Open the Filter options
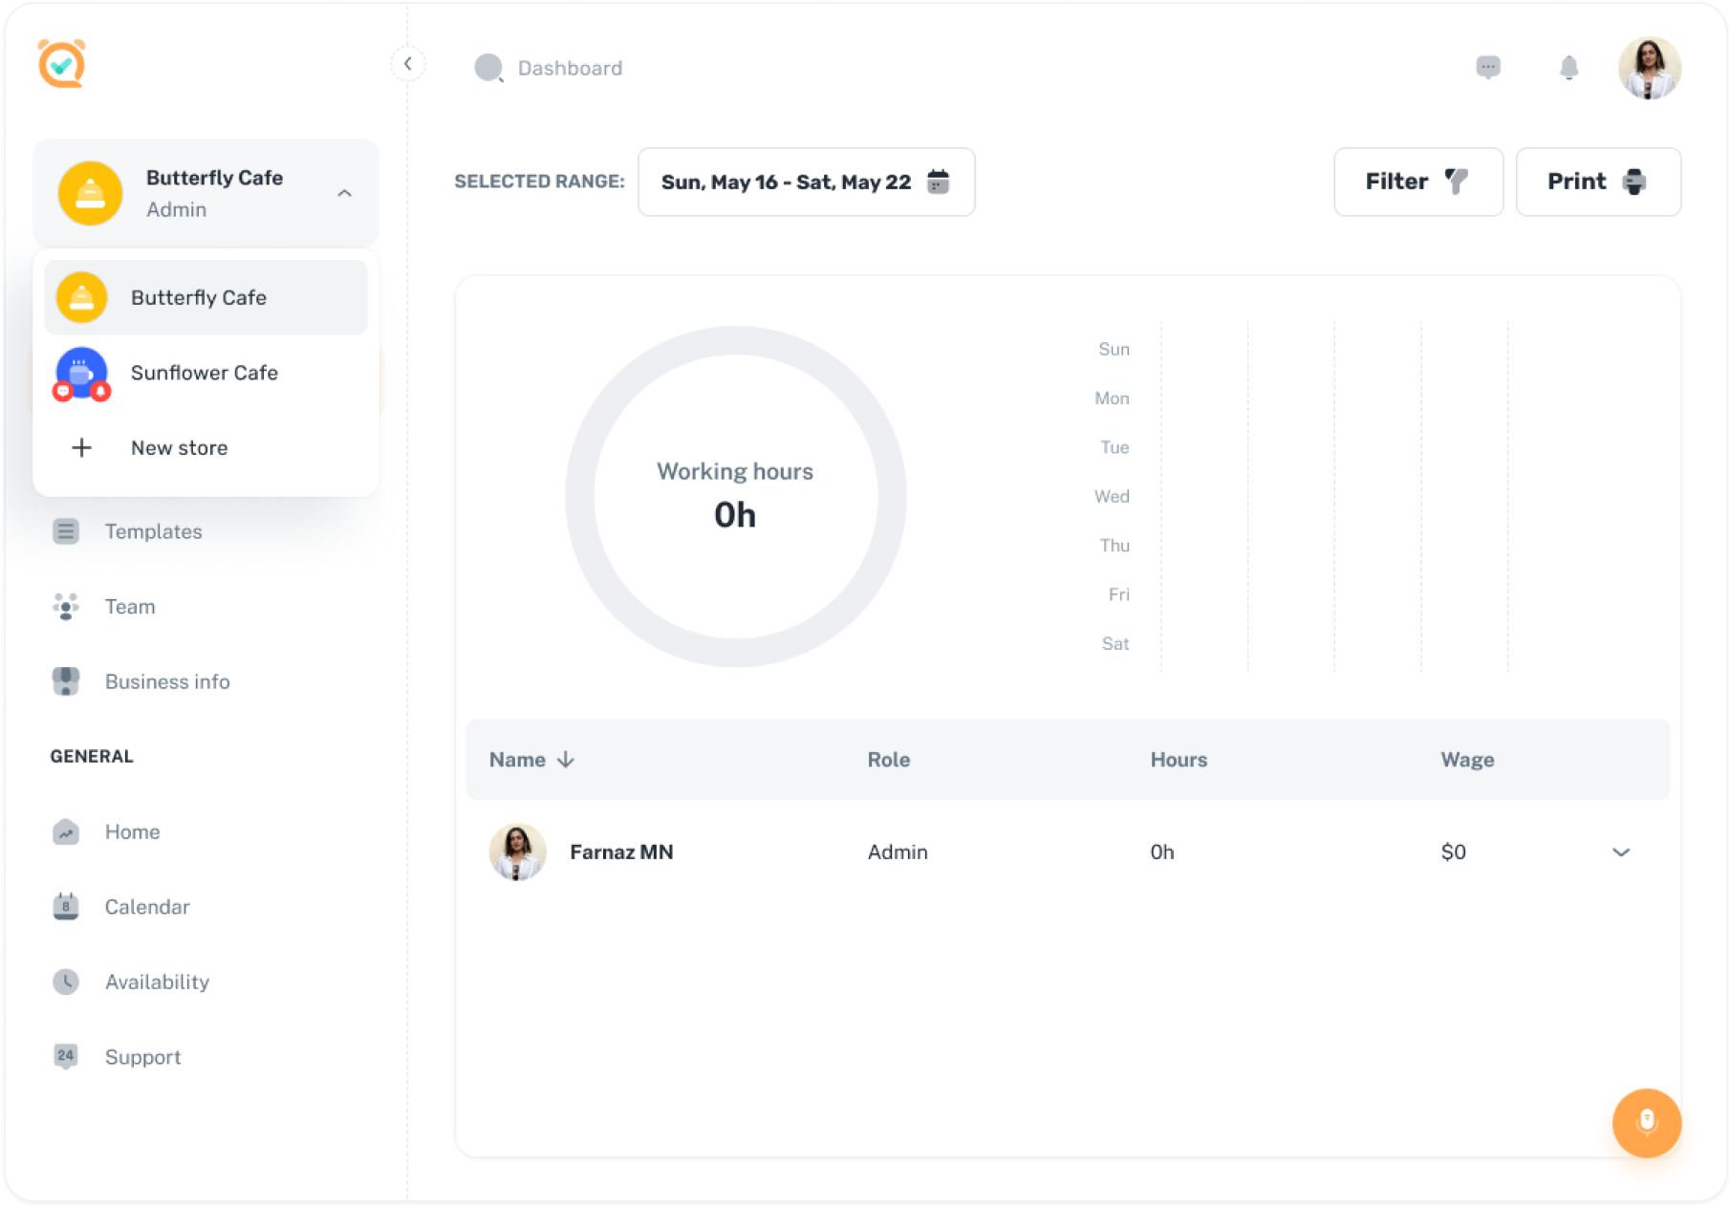This screenshot has width=1732, height=1208. [x=1417, y=182]
